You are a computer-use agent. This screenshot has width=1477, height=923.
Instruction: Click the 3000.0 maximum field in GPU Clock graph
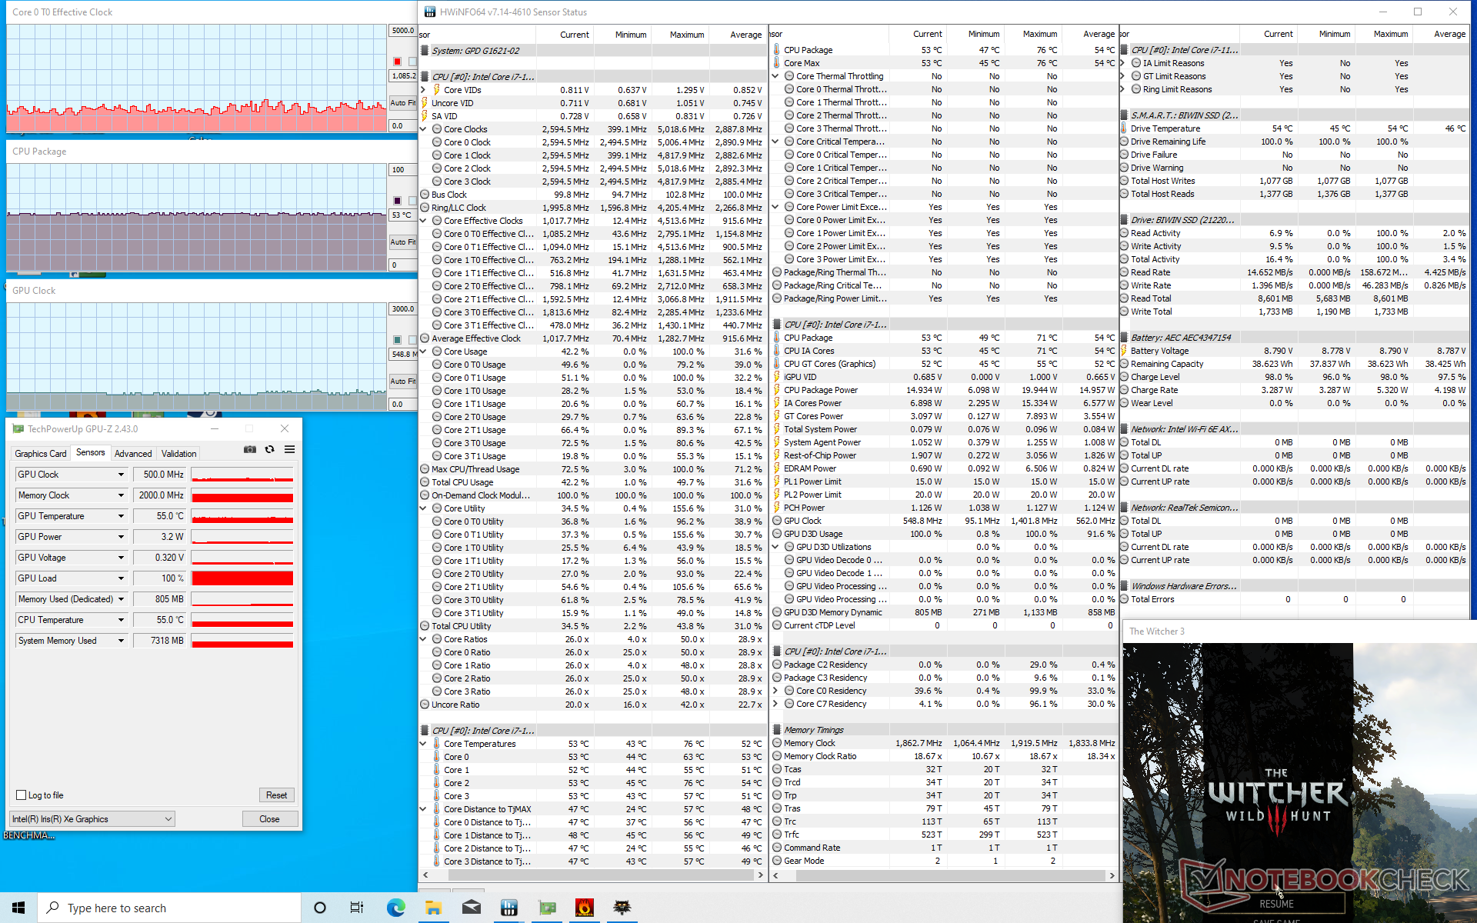[402, 309]
